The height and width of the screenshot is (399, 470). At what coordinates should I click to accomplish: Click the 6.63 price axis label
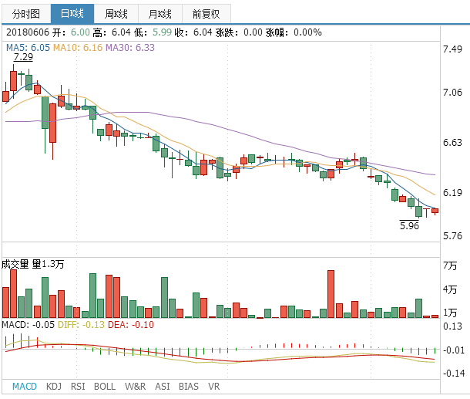click(x=452, y=142)
